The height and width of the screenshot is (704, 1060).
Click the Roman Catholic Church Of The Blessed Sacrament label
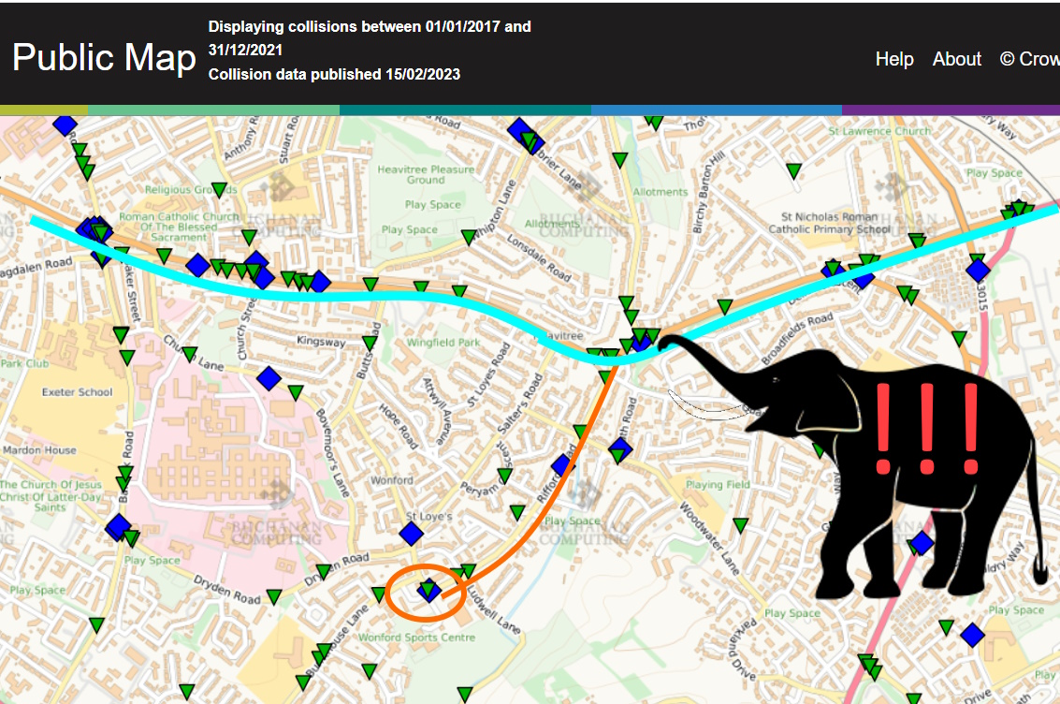179,227
